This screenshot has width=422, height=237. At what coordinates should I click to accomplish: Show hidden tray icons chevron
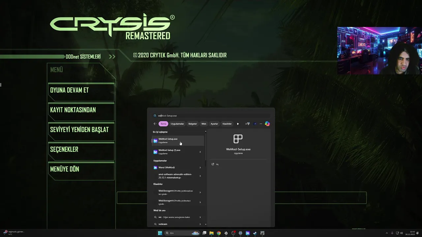coord(387,233)
